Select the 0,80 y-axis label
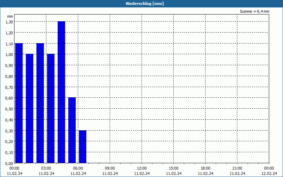The height and width of the screenshot is (177, 283). (9, 76)
